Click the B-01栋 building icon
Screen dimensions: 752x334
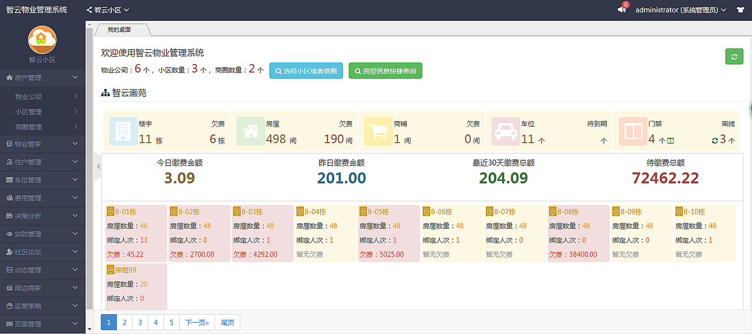(110, 212)
